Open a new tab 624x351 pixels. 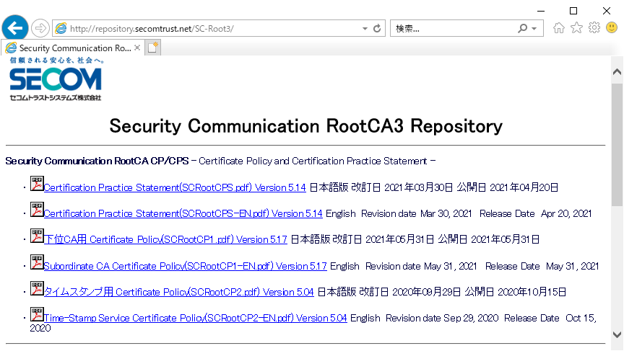tap(152, 48)
